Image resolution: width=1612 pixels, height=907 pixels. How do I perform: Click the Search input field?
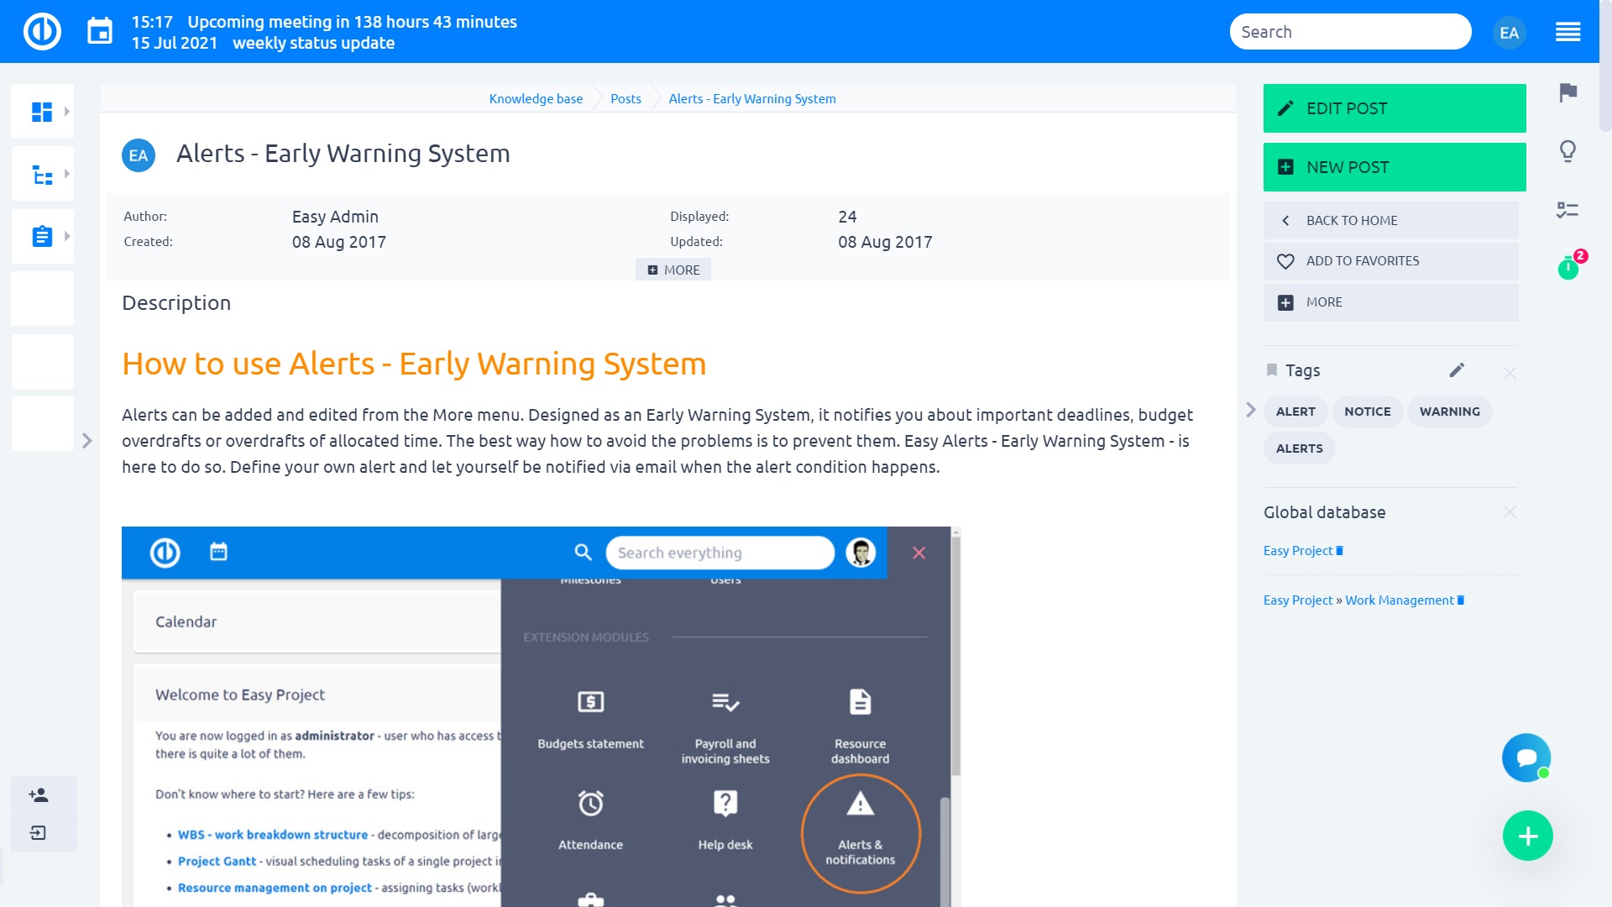tap(1350, 32)
